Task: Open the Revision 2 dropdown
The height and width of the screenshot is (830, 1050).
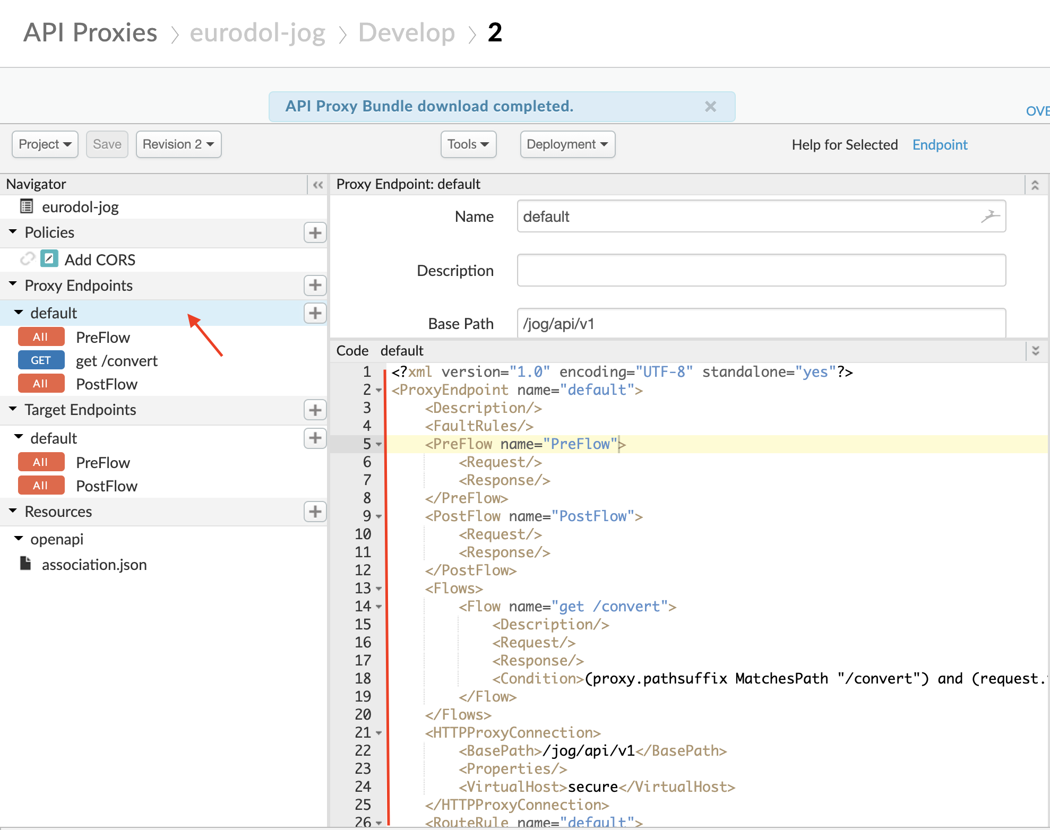Action: pos(178,144)
